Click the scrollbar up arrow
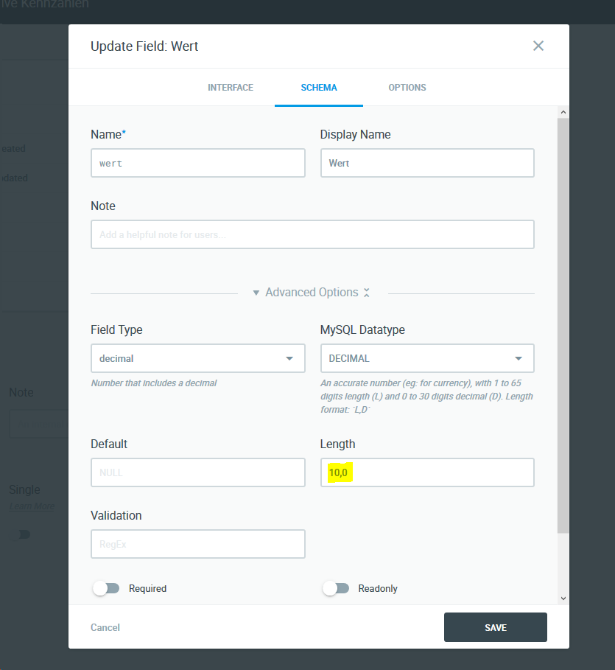The height and width of the screenshot is (670, 615). 563,111
